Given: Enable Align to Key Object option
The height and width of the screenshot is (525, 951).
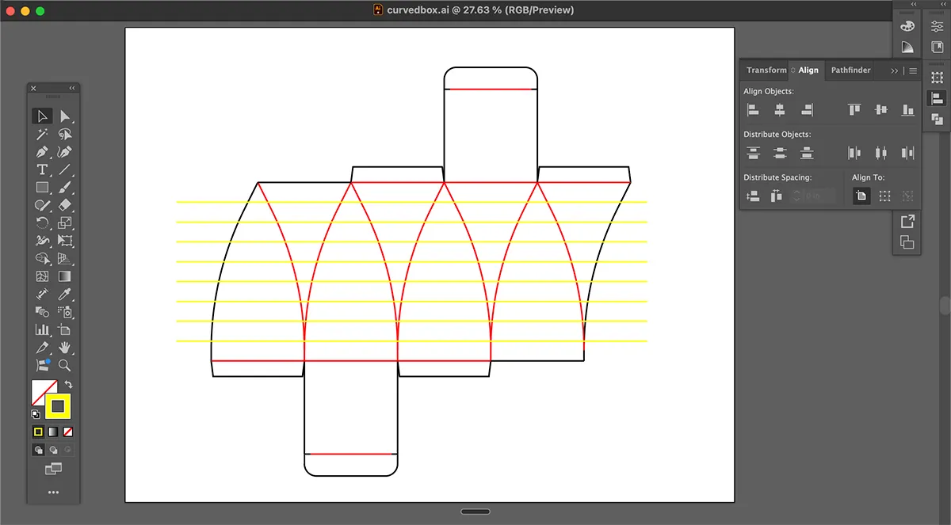Looking at the screenshot, I should (907, 196).
